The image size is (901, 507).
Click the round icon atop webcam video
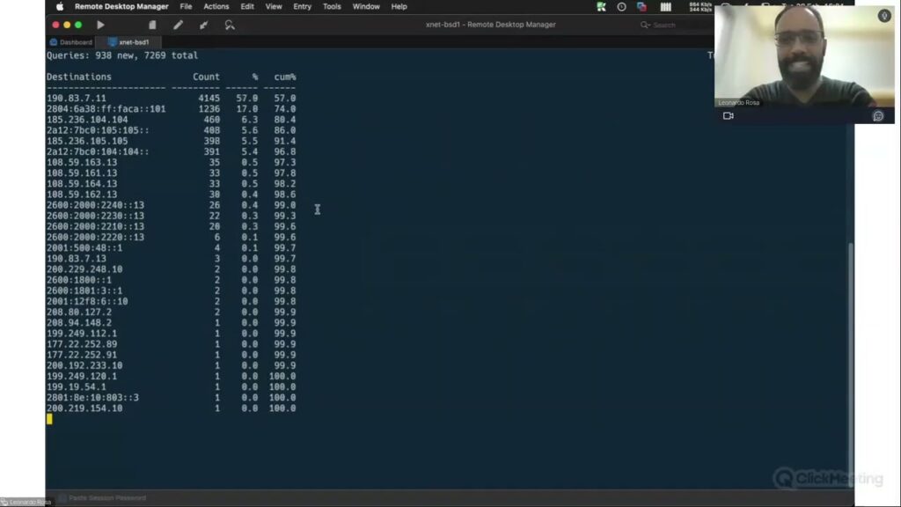coord(884,16)
